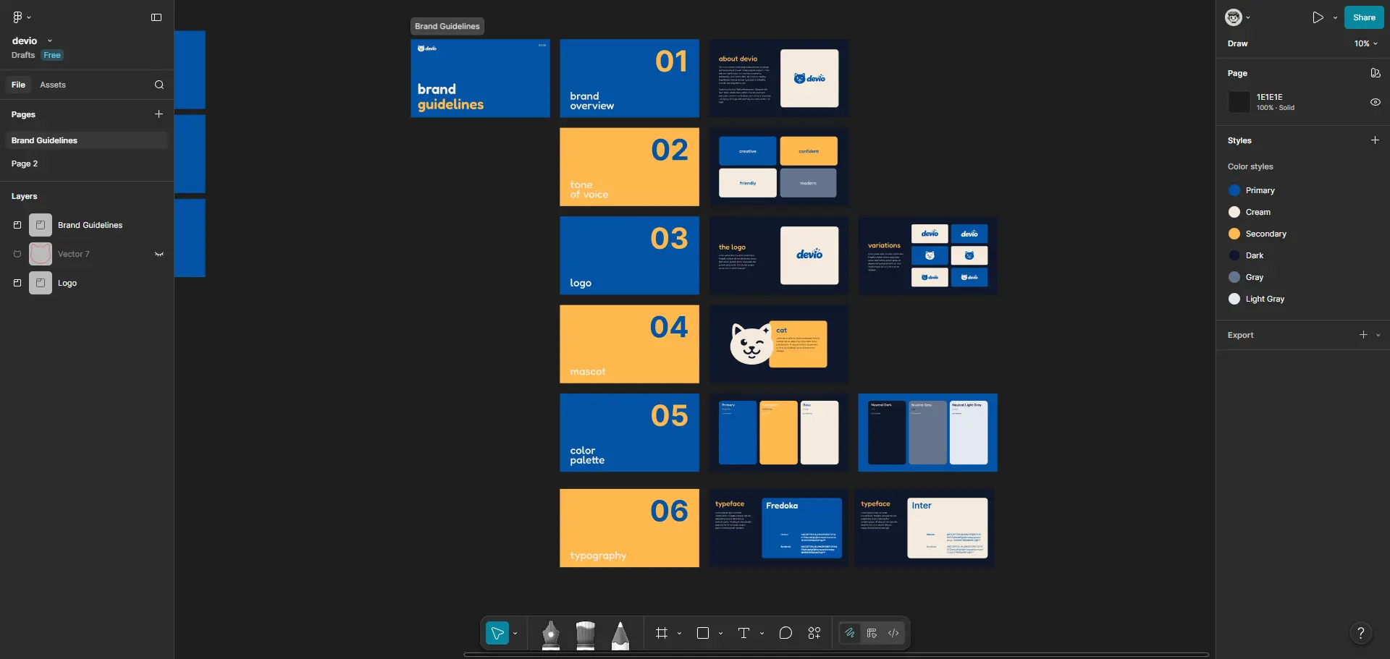Click the search icon in left panel
The width and height of the screenshot is (1390, 659).
tap(159, 85)
